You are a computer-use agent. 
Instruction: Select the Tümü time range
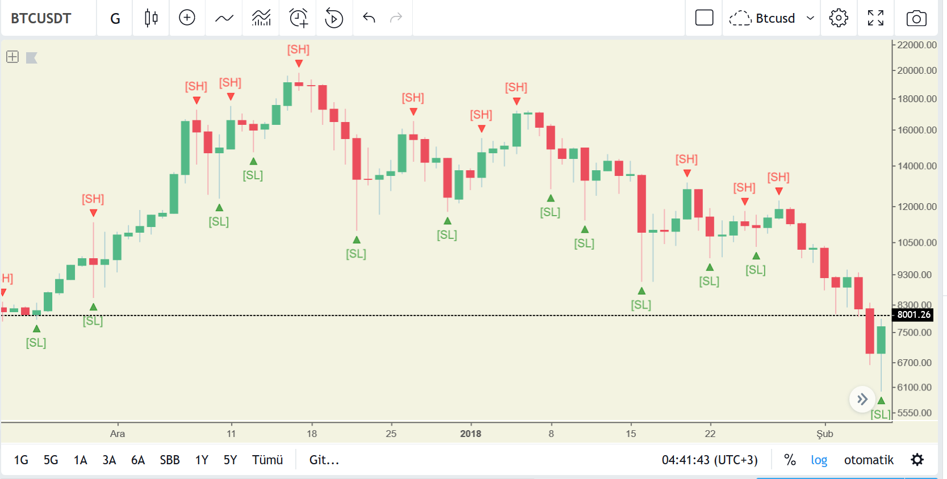tap(267, 460)
